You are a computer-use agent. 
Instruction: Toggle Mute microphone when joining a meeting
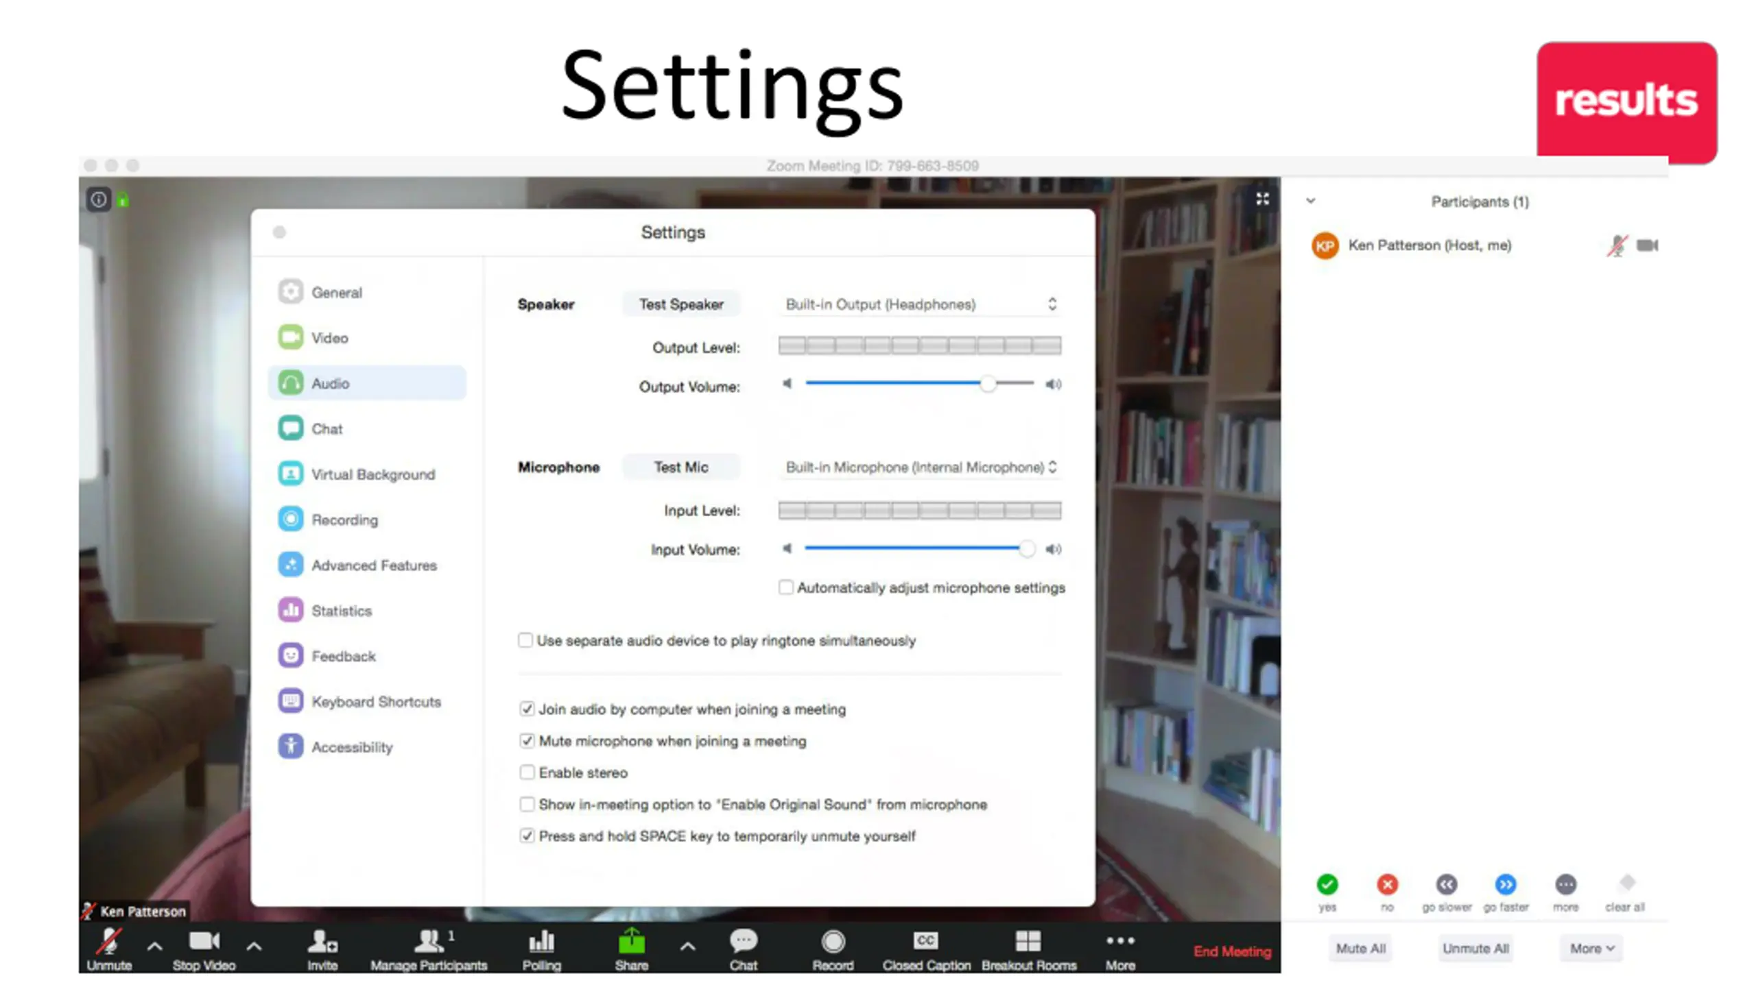coord(526,741)
